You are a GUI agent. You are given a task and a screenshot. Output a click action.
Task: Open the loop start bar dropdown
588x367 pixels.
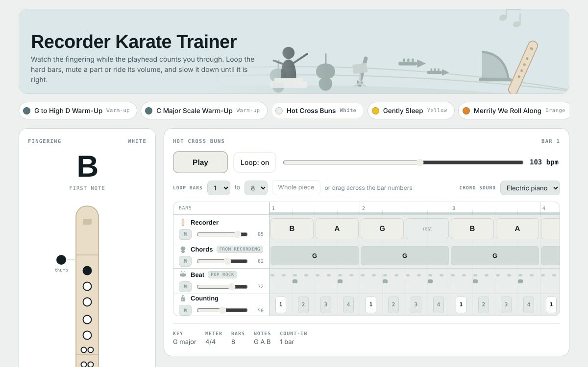(x=219, y=188)
